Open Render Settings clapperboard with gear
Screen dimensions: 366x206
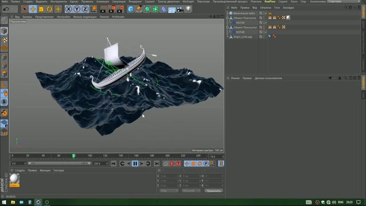[x=121, y=9]
